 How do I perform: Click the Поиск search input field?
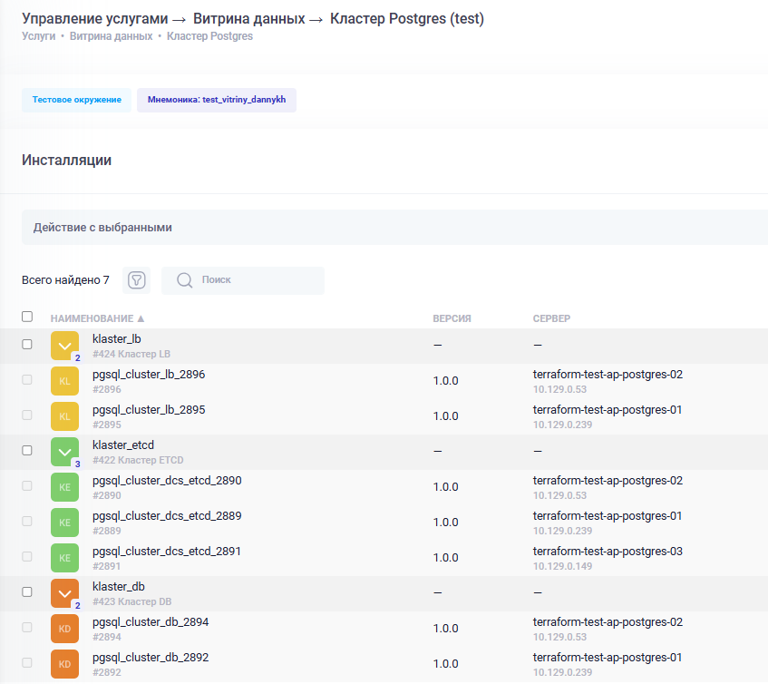point(243,280)
